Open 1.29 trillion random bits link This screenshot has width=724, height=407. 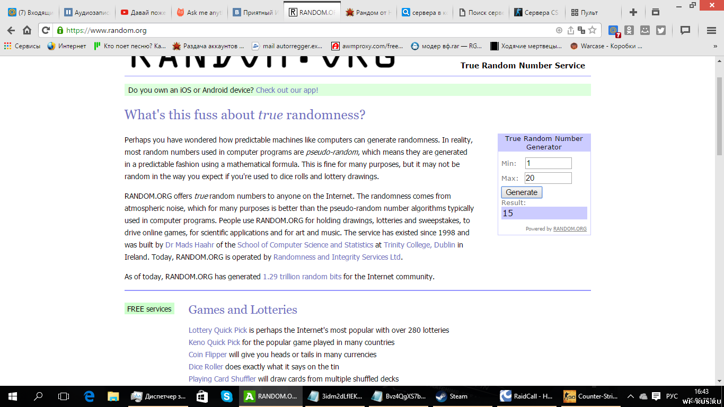302,277
